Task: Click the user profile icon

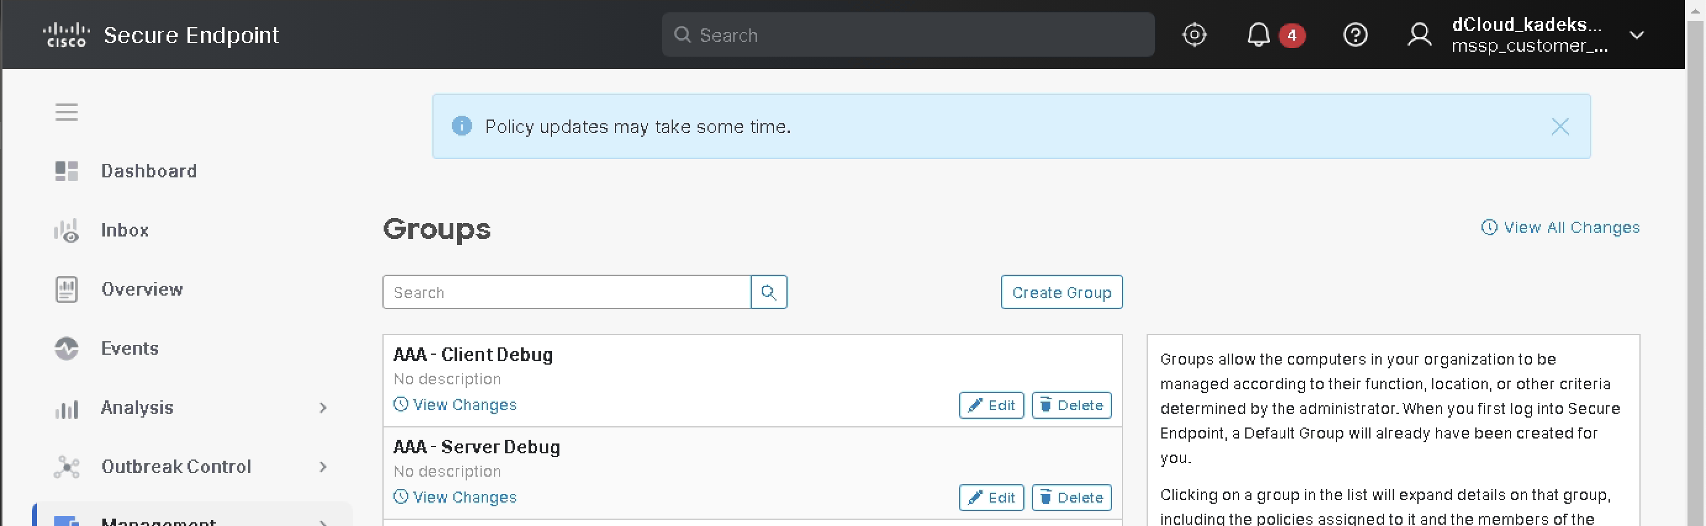Action: 1419,34
